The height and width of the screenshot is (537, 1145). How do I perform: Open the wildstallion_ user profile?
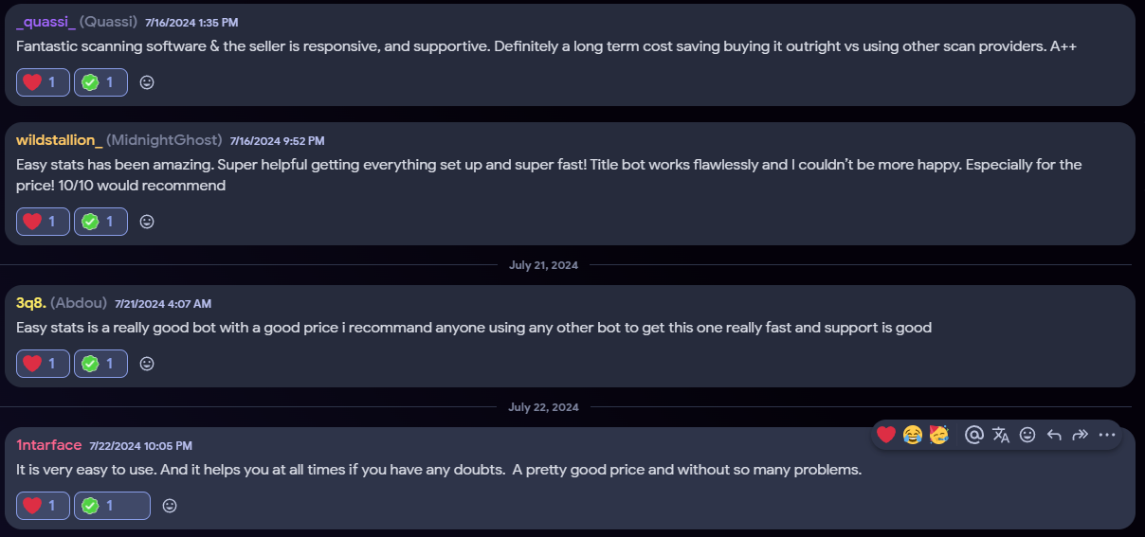[58, 140]
